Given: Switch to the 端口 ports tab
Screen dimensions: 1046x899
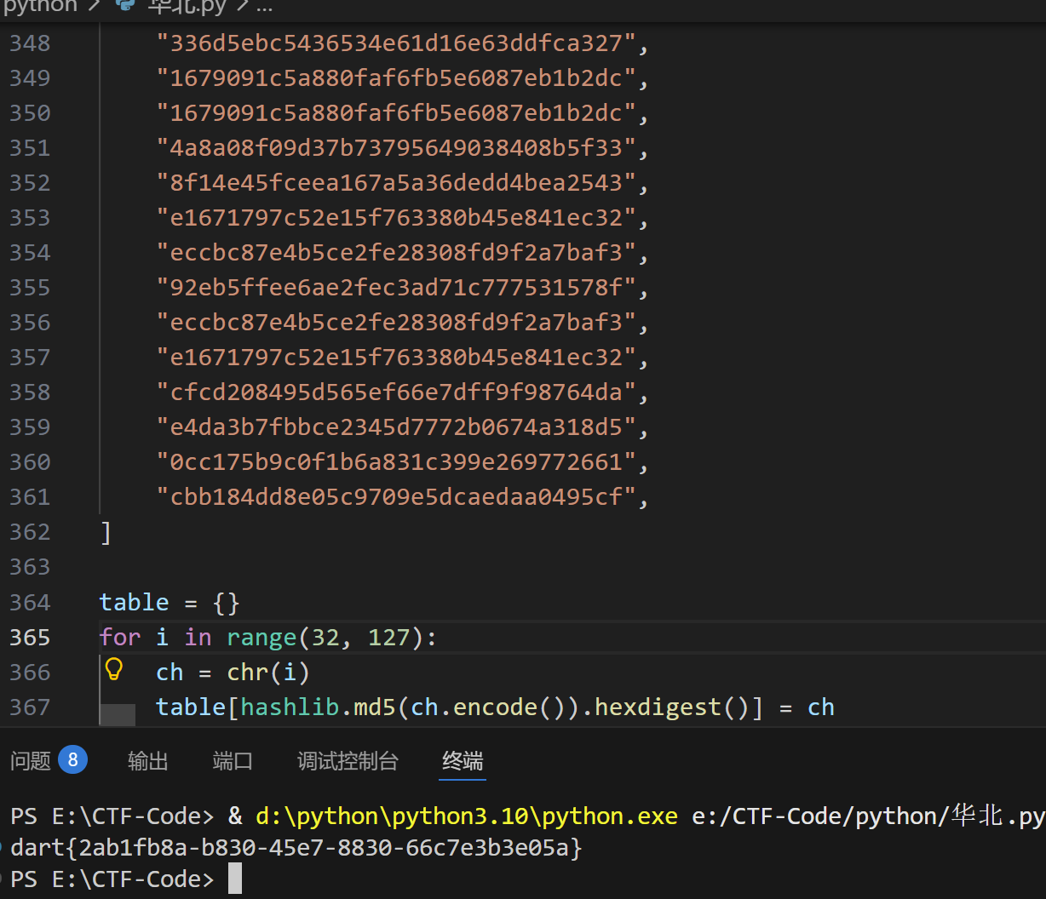Looking at the screenshot, I should [233, 760].
